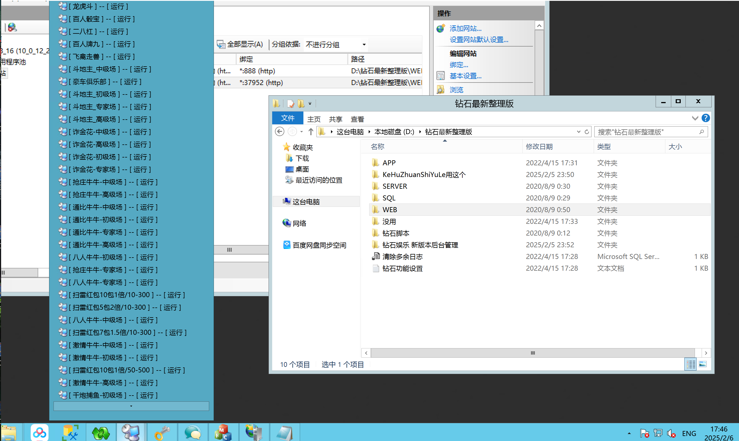Click the 添加网站... link
739x441 pixels.
(x=465, y=28)
